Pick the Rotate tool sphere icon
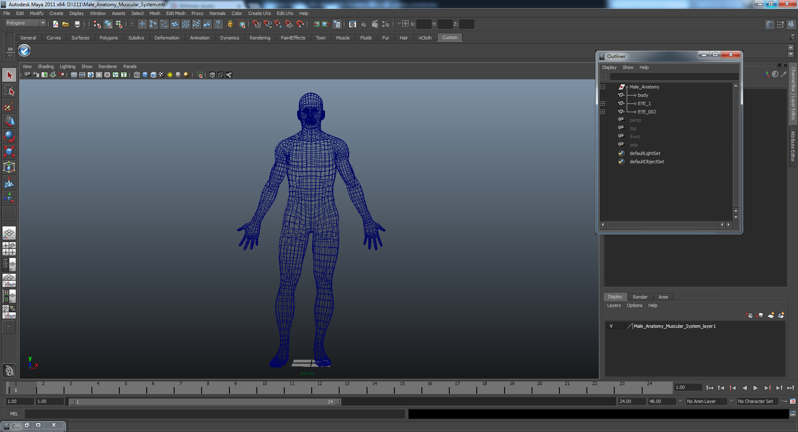 (9, 136)
